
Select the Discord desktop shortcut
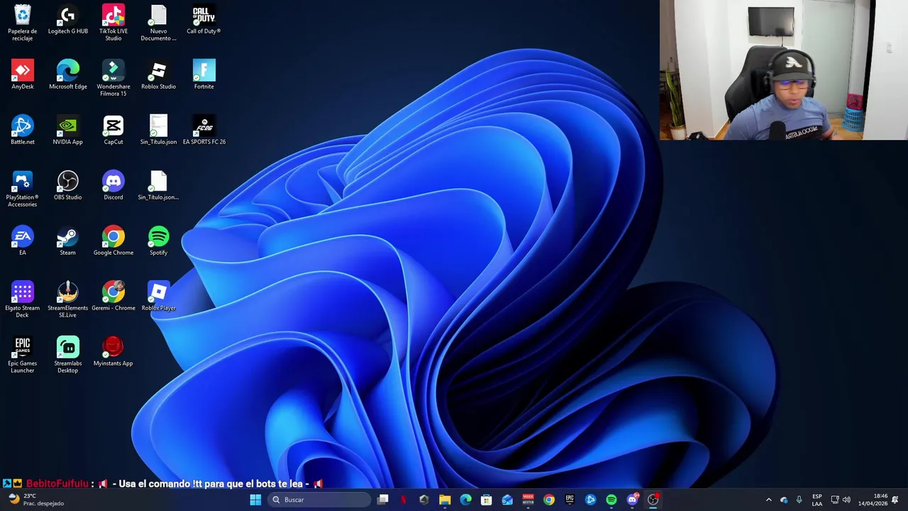pos(113,186)
